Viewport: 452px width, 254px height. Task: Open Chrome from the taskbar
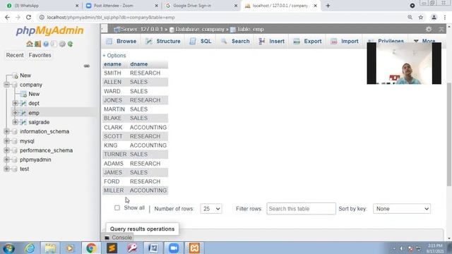tap(91, 248)
